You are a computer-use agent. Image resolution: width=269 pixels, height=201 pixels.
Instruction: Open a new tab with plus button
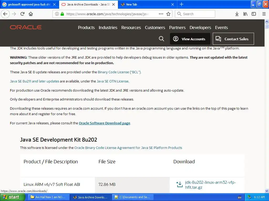(182, 4)
